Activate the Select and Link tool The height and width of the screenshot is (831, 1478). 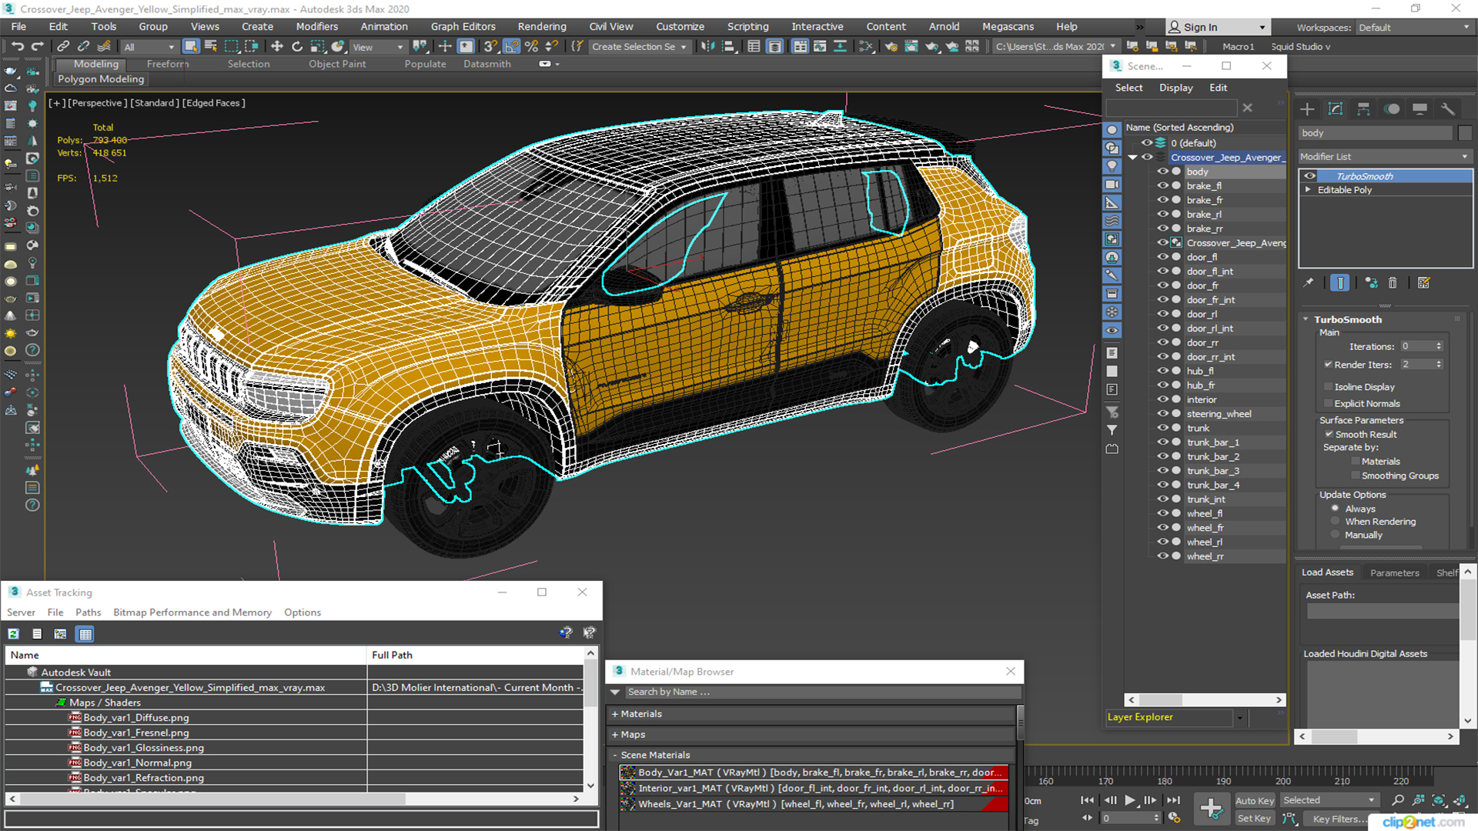(63, 46)
